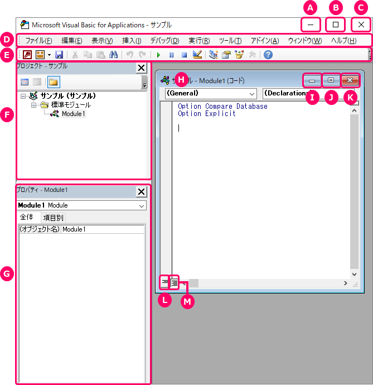Close the プロパティ - Module1 pane
Screen dimensions: 373x385
(x=142, y=191)
